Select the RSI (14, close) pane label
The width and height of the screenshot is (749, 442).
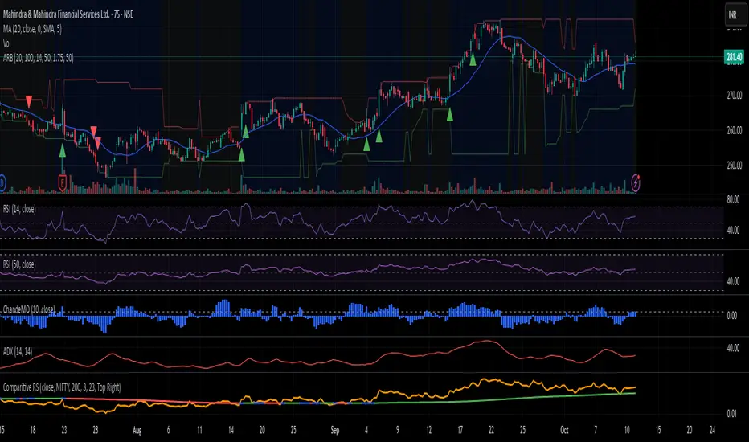[x=26, y=207]
